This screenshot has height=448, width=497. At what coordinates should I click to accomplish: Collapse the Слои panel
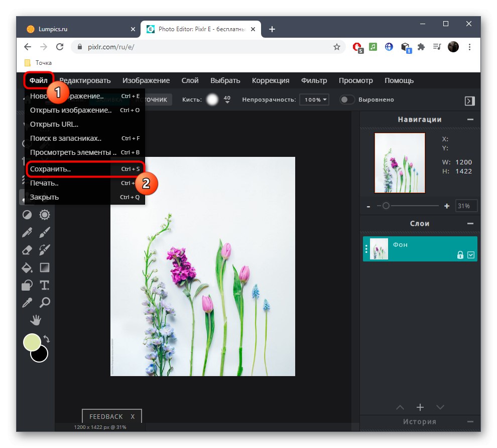pos(470,224)
